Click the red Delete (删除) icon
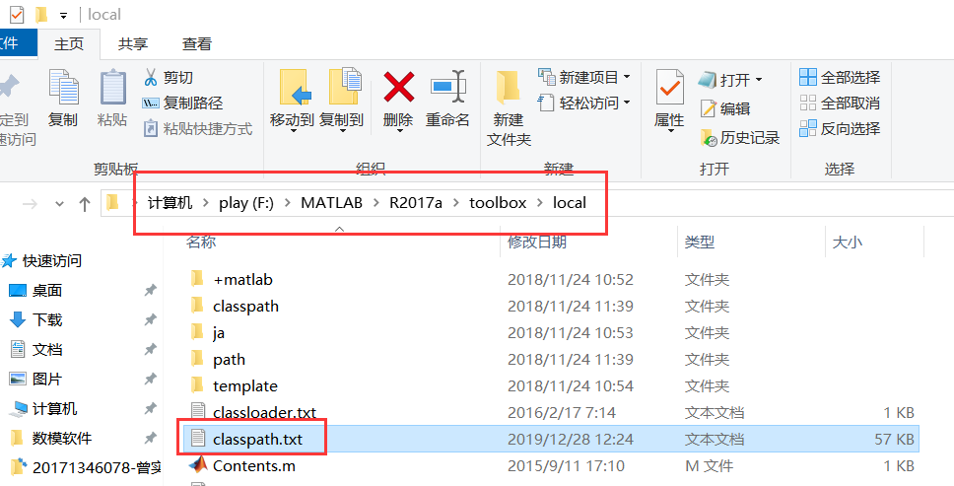The width and height of the screenshot is (954, 486). click(398, 87)
